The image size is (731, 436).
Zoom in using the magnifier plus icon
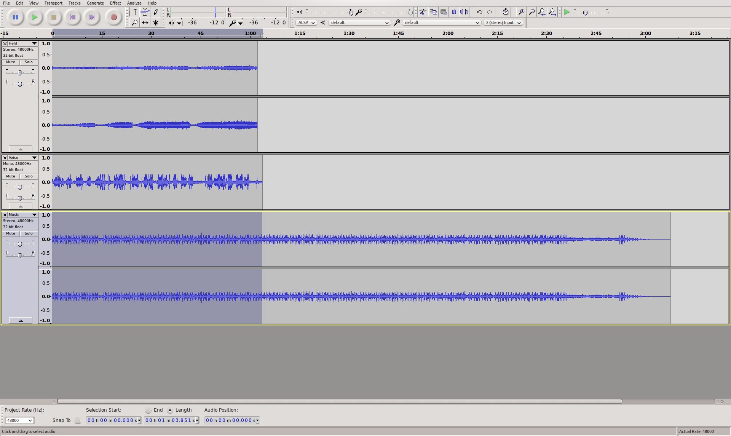(521, 12)
